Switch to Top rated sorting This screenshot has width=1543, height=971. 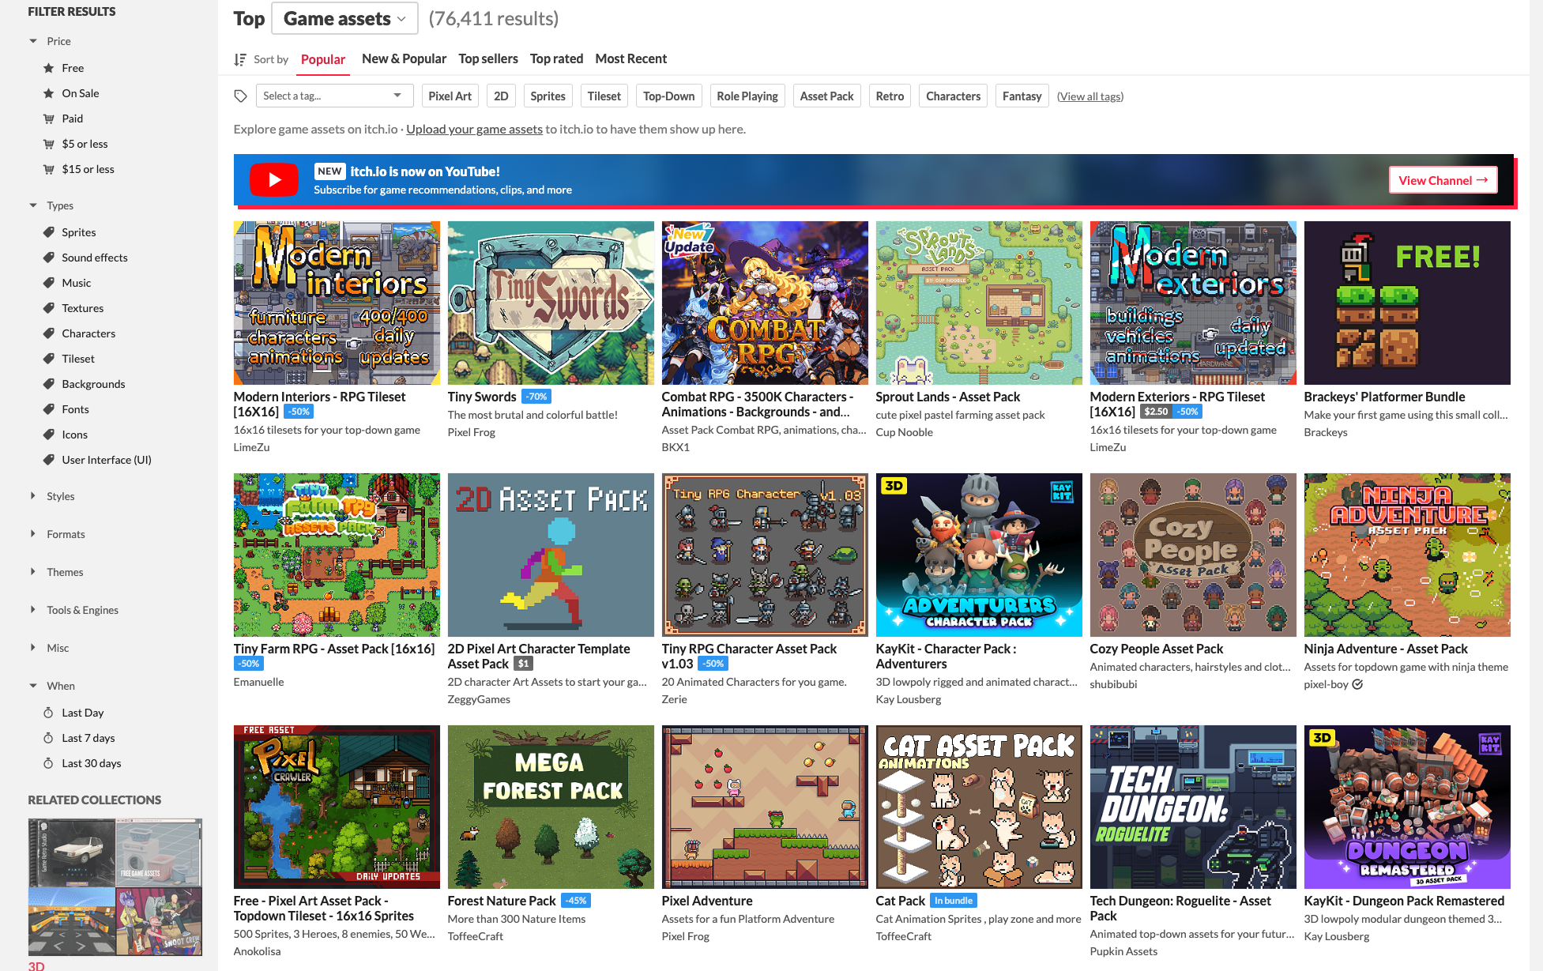click(556, 58)
